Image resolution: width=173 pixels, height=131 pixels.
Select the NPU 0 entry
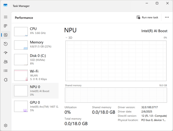(x=35, y=91)
